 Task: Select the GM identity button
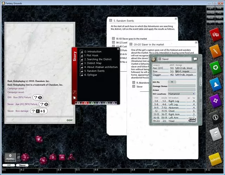coord(9,165)
